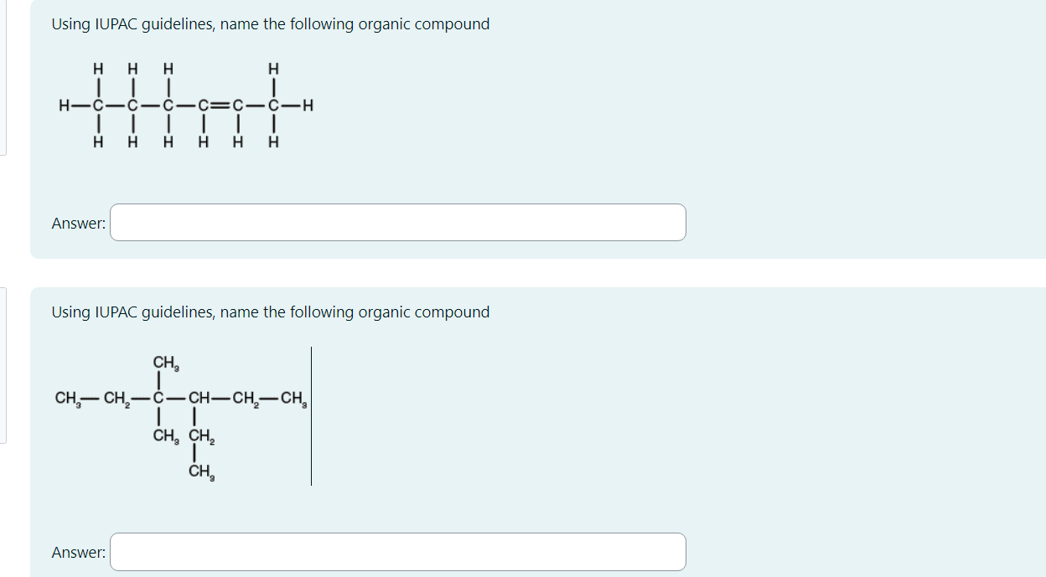Click the Answer label of the second question

pos(78,552)
